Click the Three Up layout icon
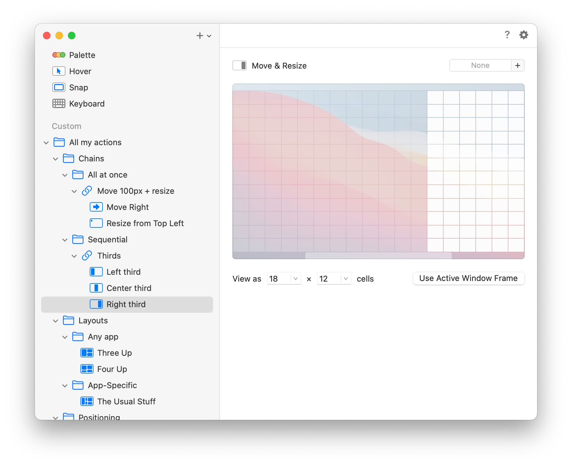The image size is (572, 466). pos(87,353)
